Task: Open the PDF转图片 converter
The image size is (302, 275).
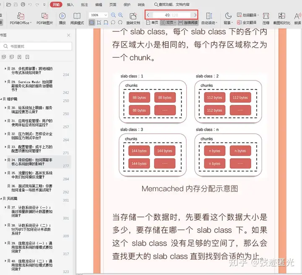Action: [x=45, y=19]
